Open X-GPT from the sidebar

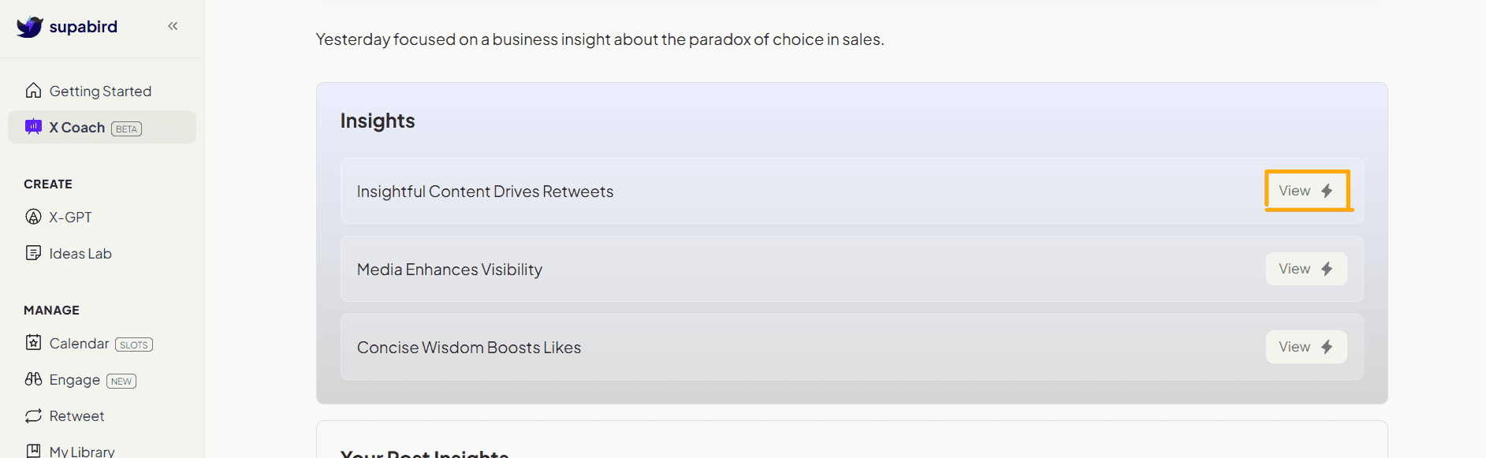pyautogui.click(x=70, y=218)
